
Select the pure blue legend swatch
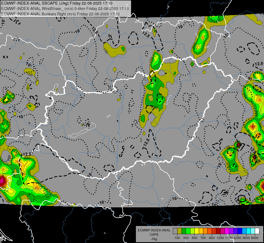pyautogui.click(x=240, y=231)
